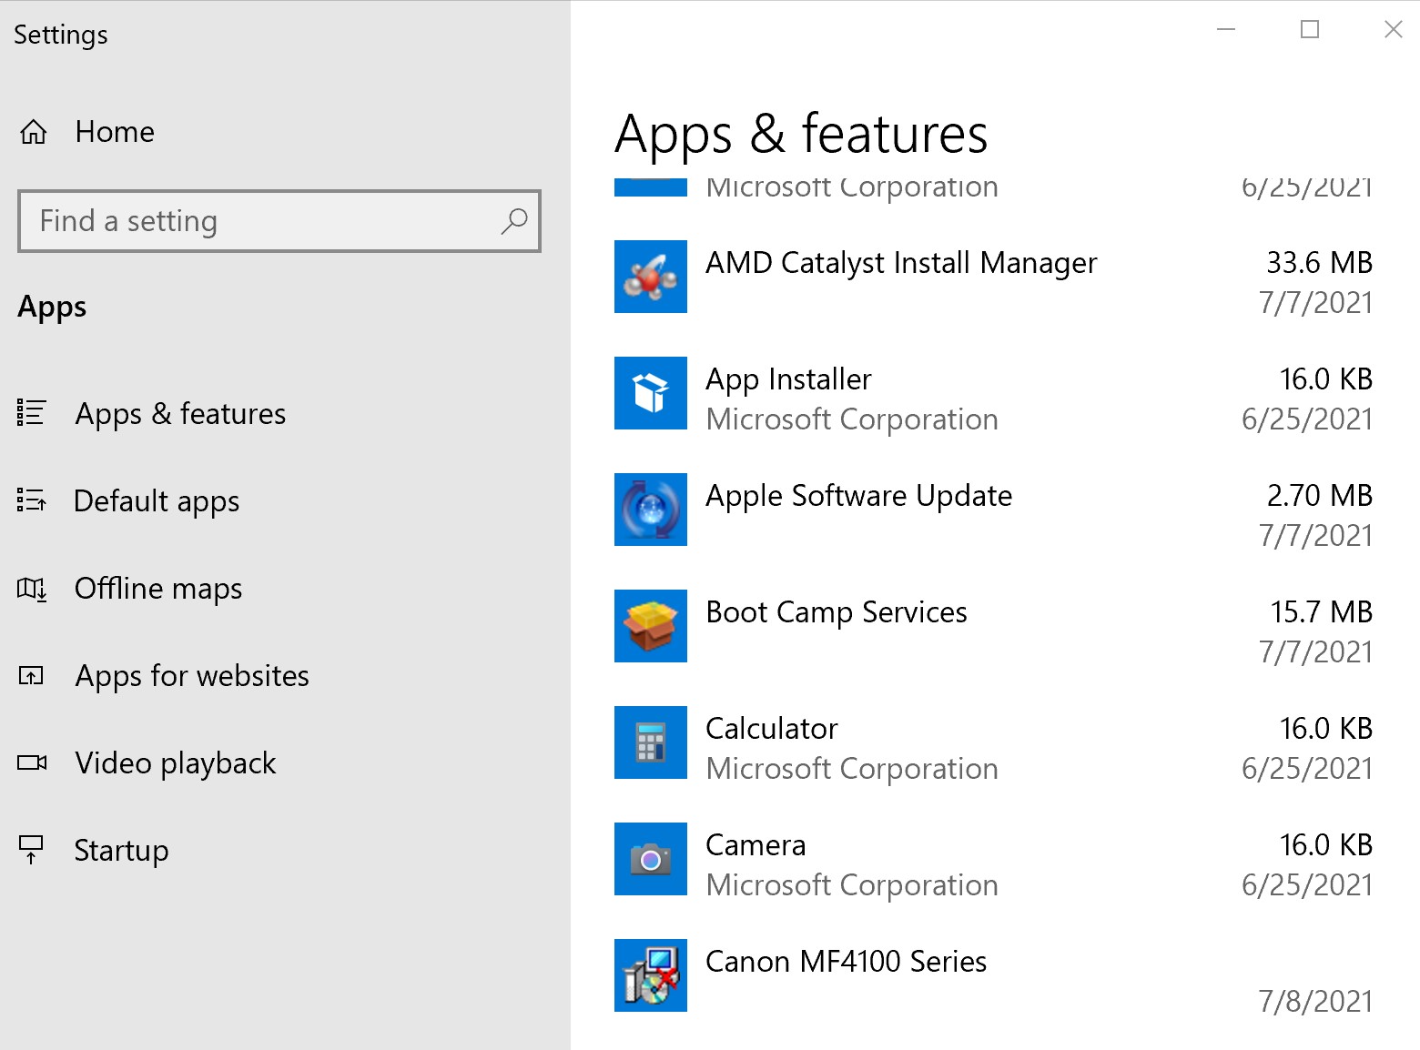1420x1050 pixels.
Task: Click the Canon MF4100 Series printer icon
Action: [x=650, y=975]
